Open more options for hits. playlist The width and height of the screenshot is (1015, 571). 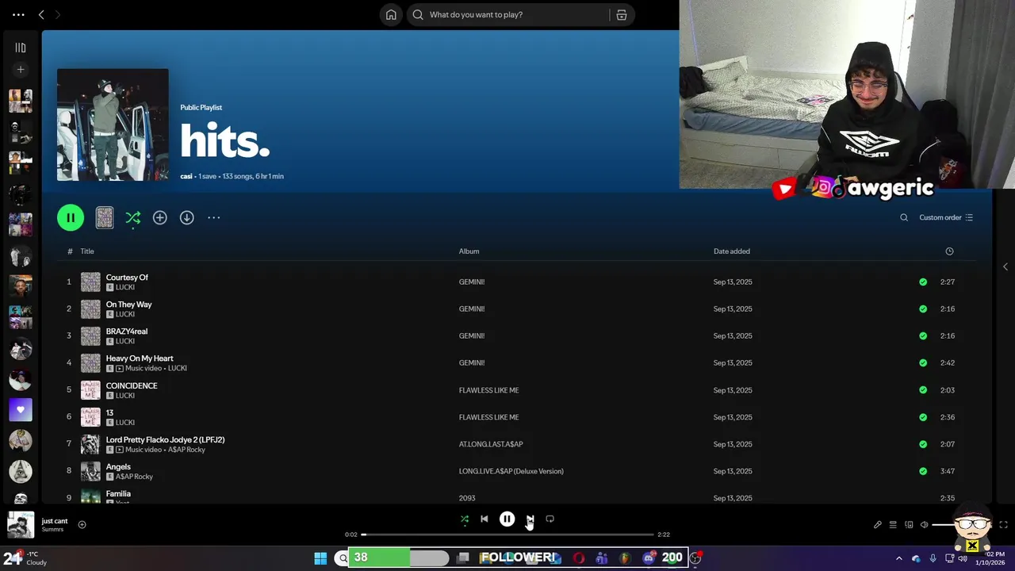pyautogui.click(x=214, y=217)
